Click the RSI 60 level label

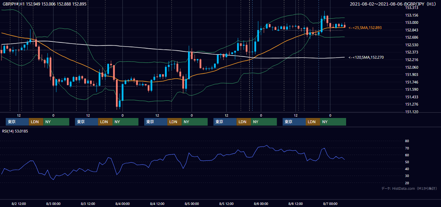(407, 155)
